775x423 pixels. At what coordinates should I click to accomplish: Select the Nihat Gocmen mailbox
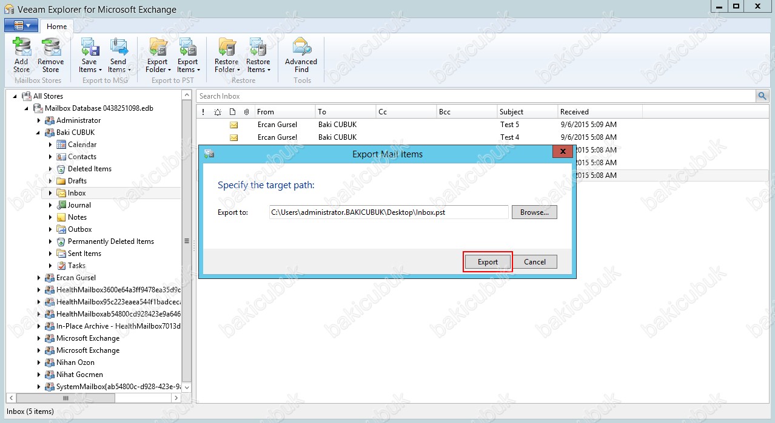click(x=79, y=375)
